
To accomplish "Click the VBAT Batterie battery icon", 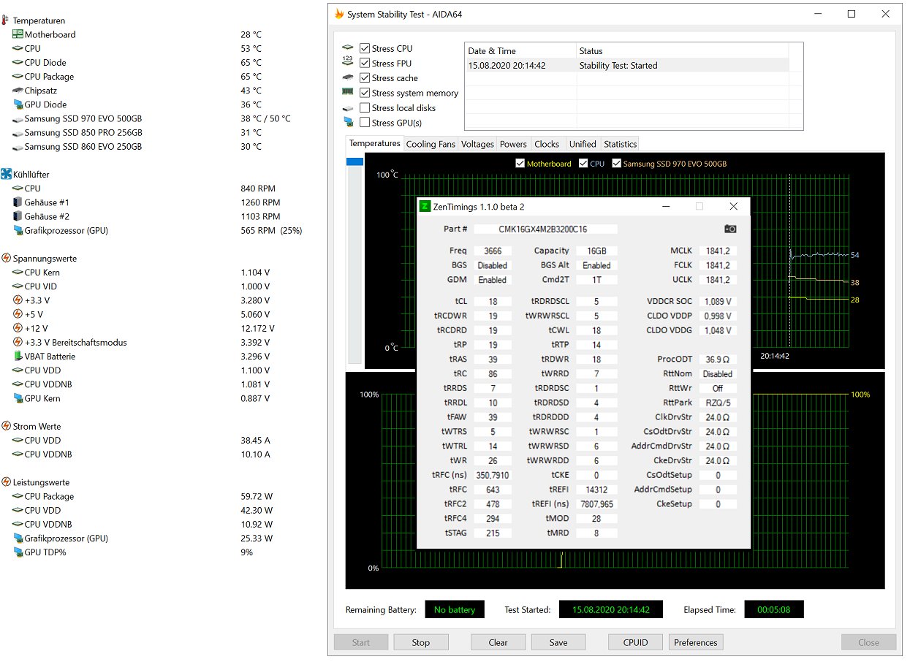I will [x=18, y=357].
